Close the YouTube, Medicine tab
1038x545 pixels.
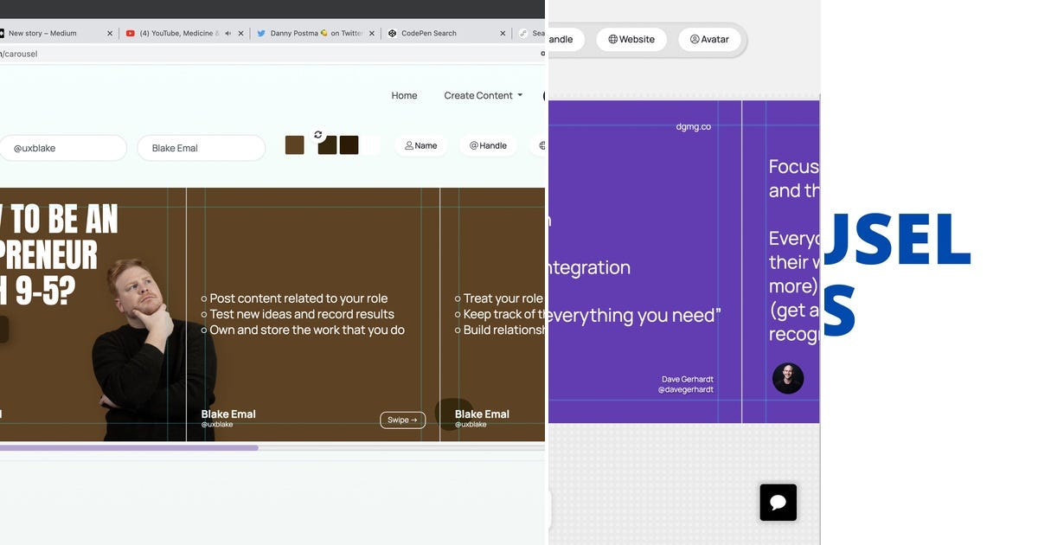click(x=240, y=33)
